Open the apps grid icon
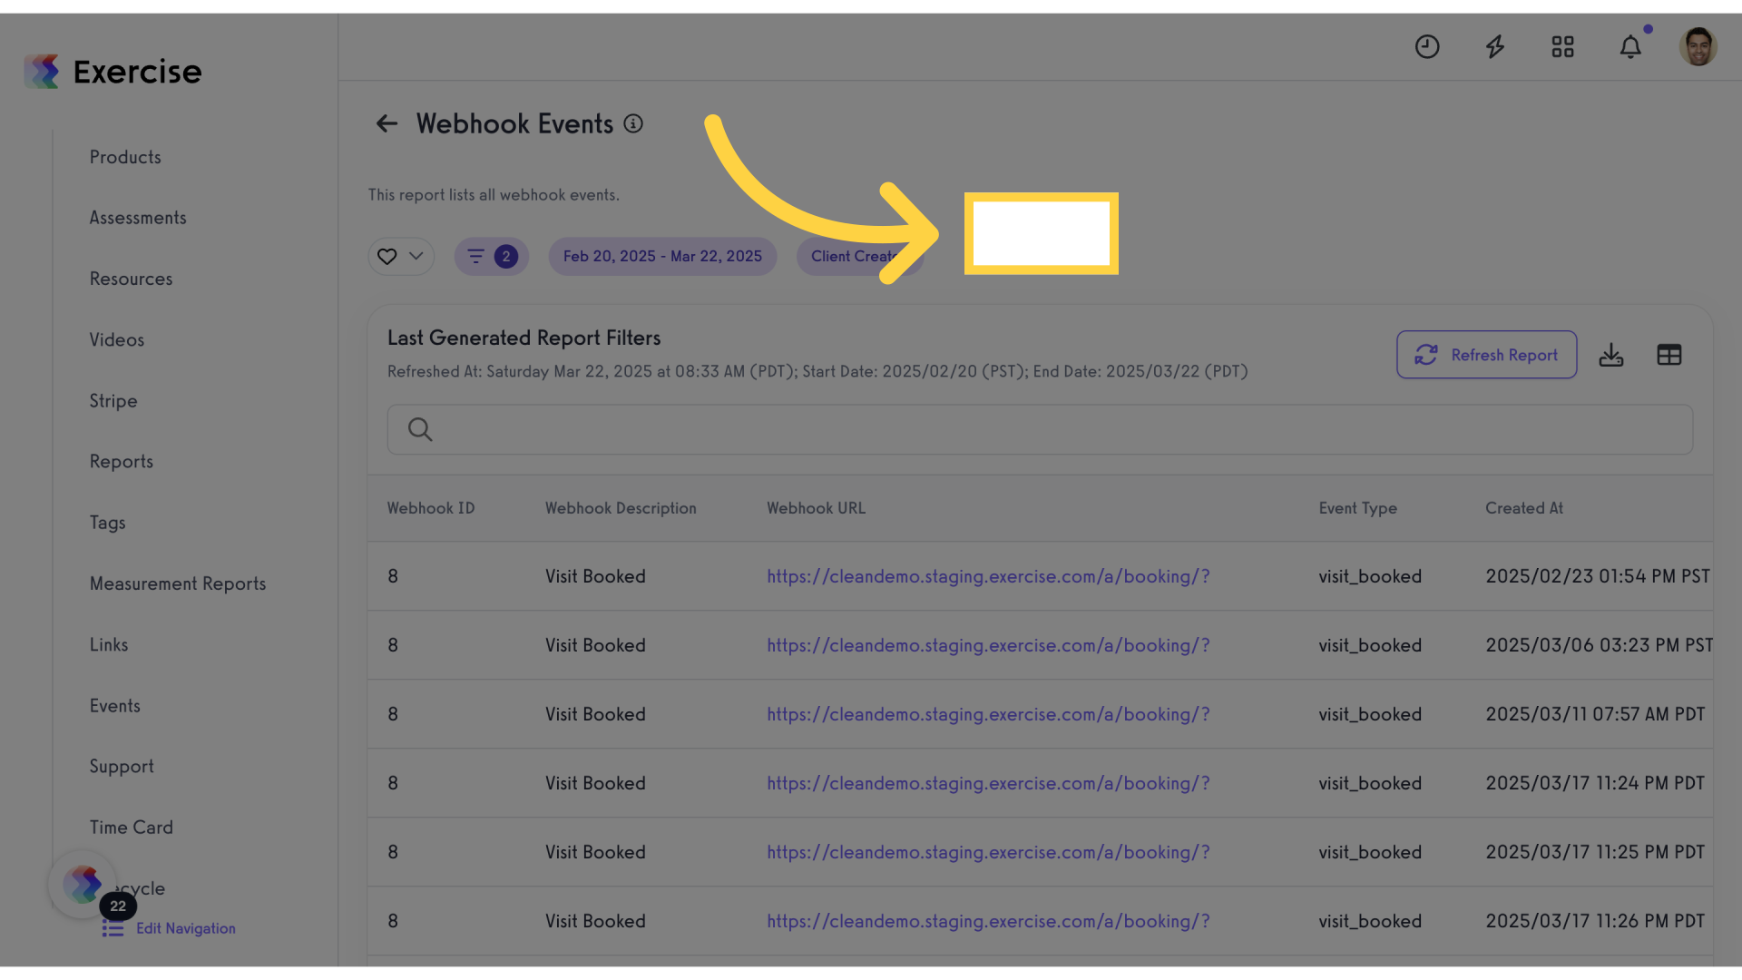 coord(1562,47)
